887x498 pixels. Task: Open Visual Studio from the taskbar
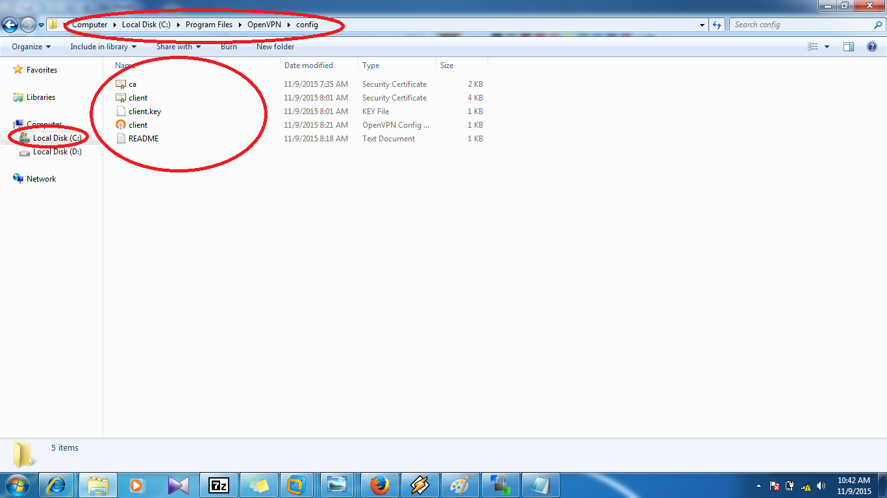179,485
